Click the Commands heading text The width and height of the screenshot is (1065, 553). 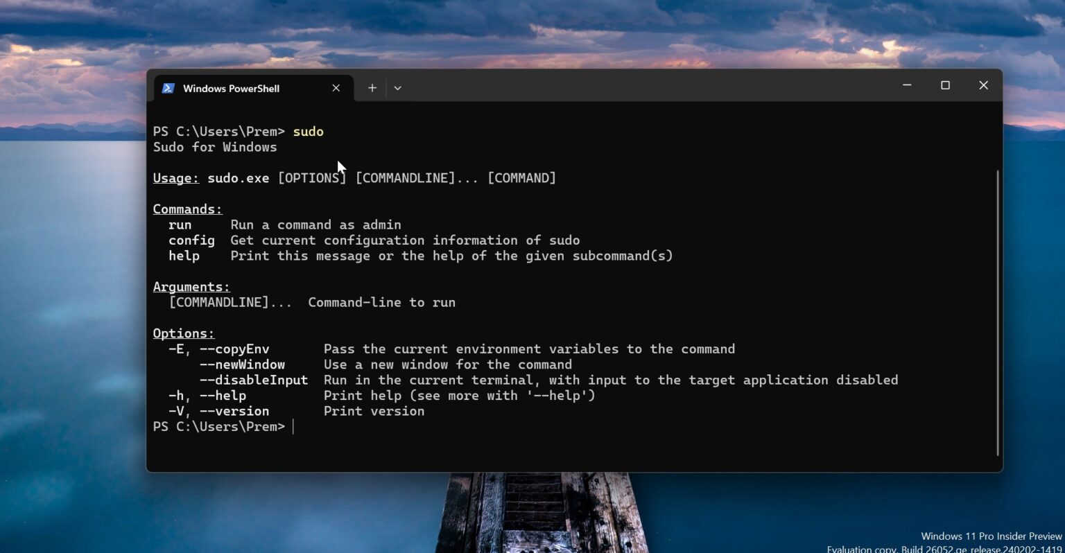click(187, 209)
